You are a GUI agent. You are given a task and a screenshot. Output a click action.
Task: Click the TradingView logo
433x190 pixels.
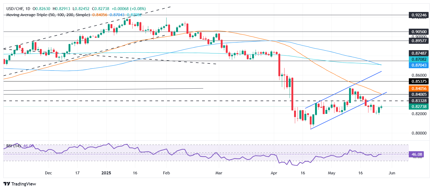(20, 184)
